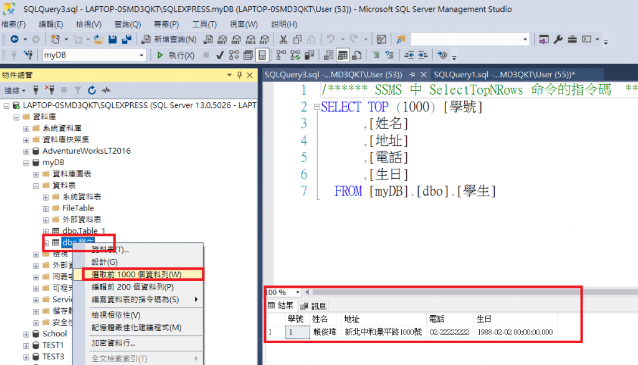Image resolution: width=638 pixels, height=365 pixels.
Task: Switch to SQLQuery1.sql tab
Action: click(x=504, y=75)
